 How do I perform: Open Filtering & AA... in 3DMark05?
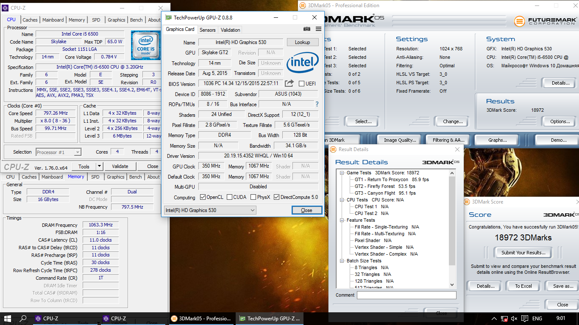tap(448, 140)
